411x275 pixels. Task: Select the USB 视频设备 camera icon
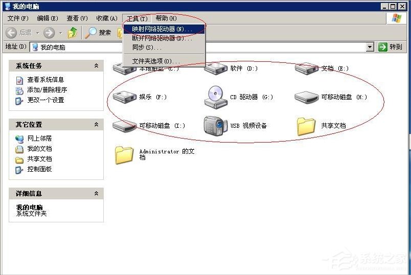215,126
